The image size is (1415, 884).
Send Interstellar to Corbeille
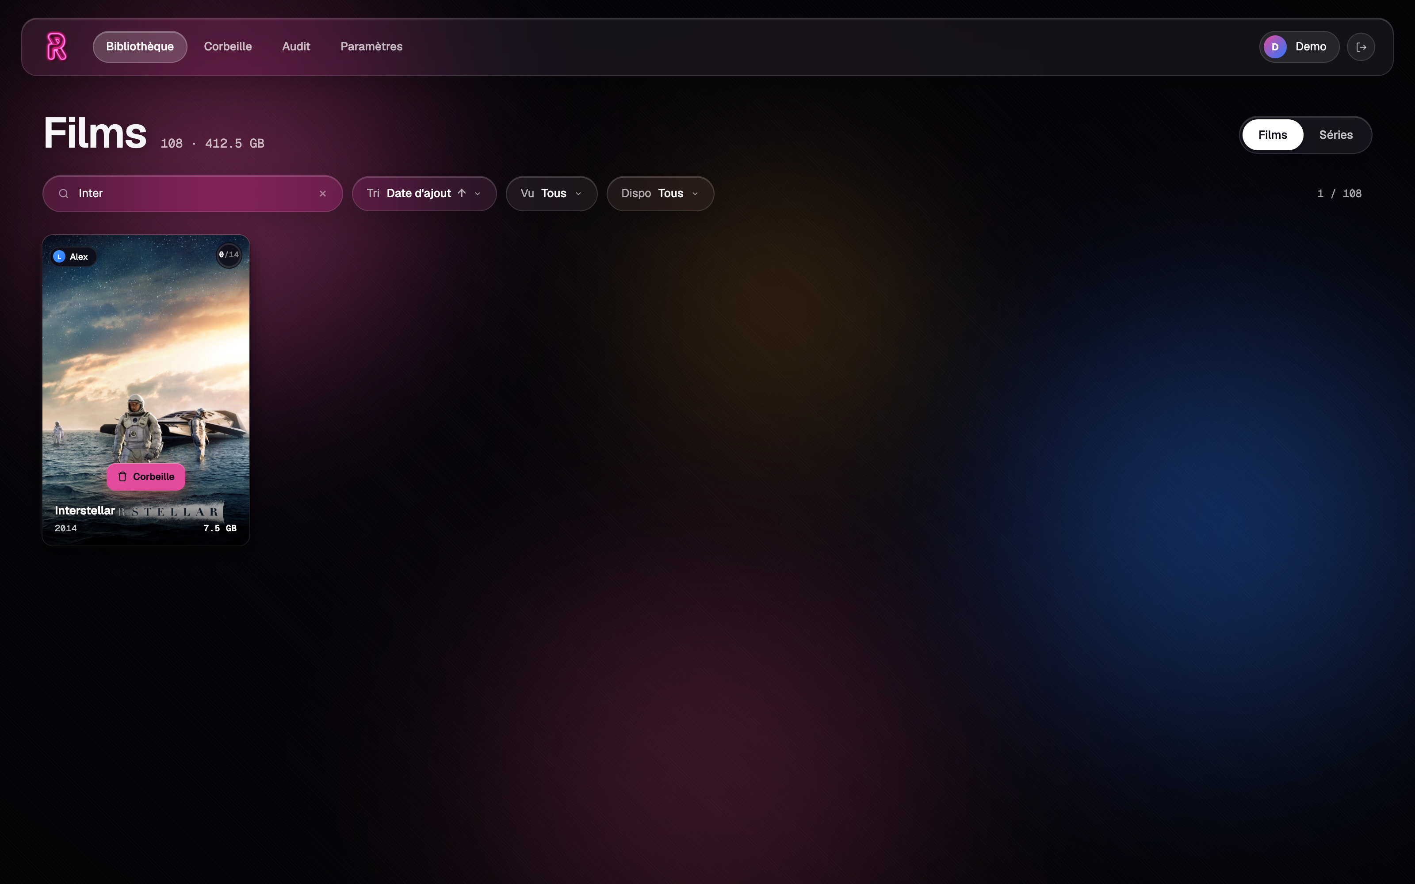pyautogui.click(x=145, y=476)
